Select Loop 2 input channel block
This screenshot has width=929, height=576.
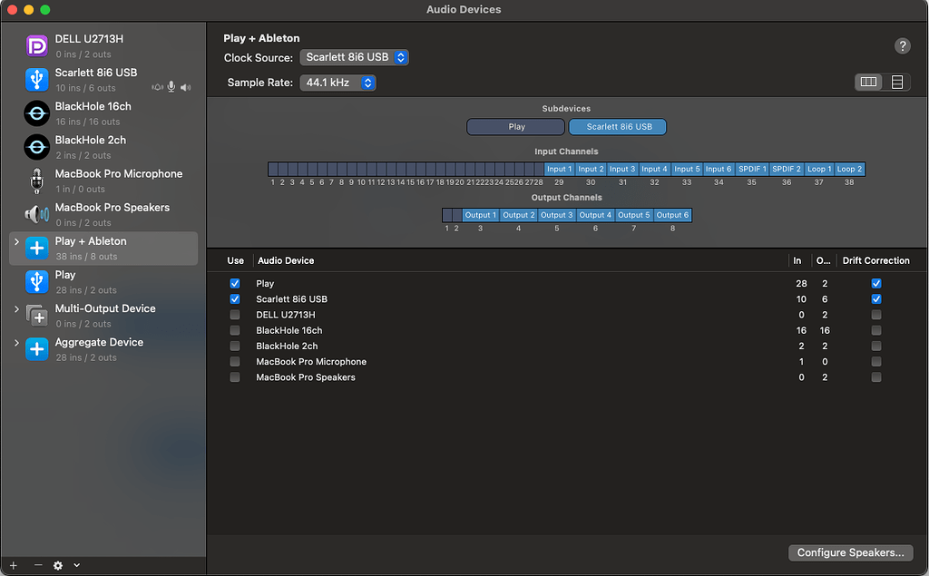pos(849,170)
